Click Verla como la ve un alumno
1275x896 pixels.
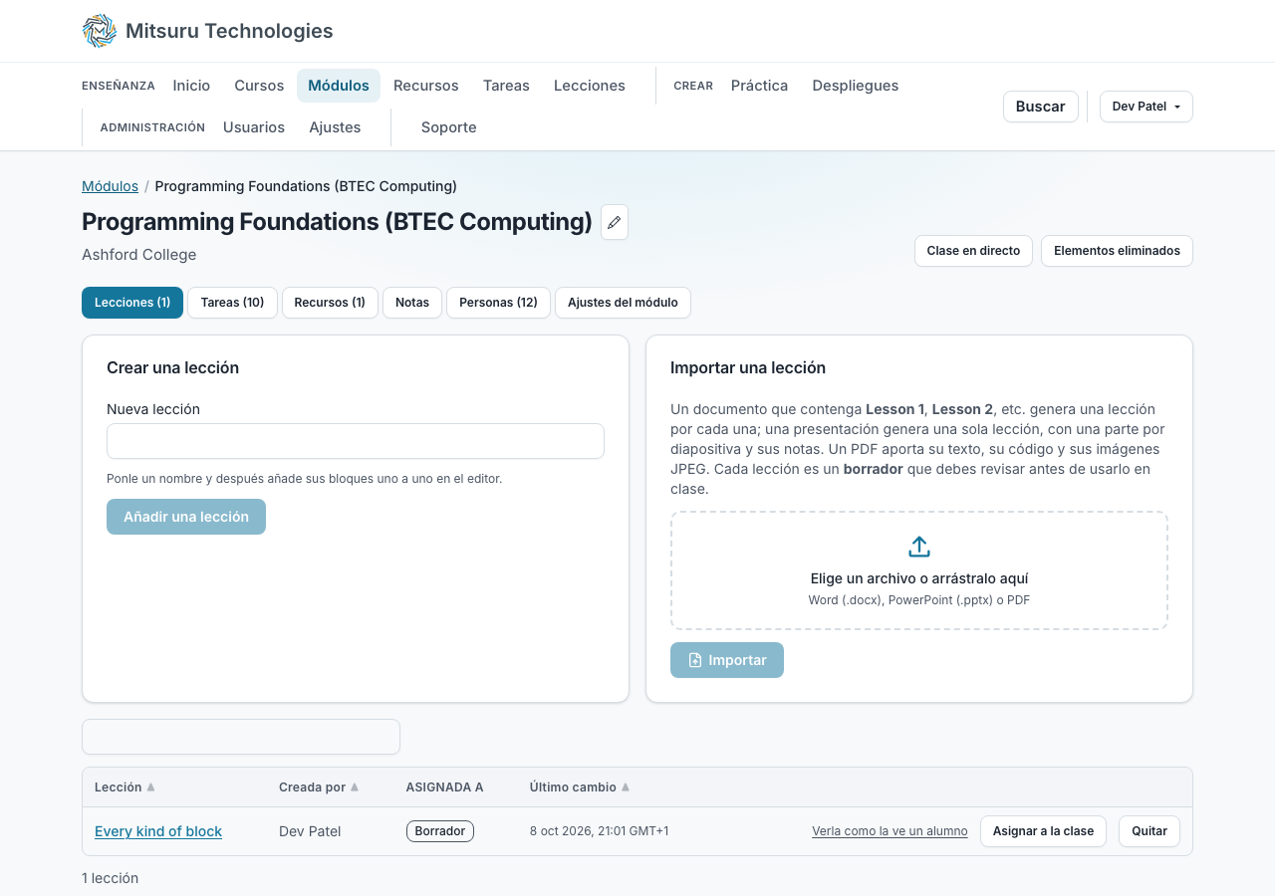coord(890,831)
